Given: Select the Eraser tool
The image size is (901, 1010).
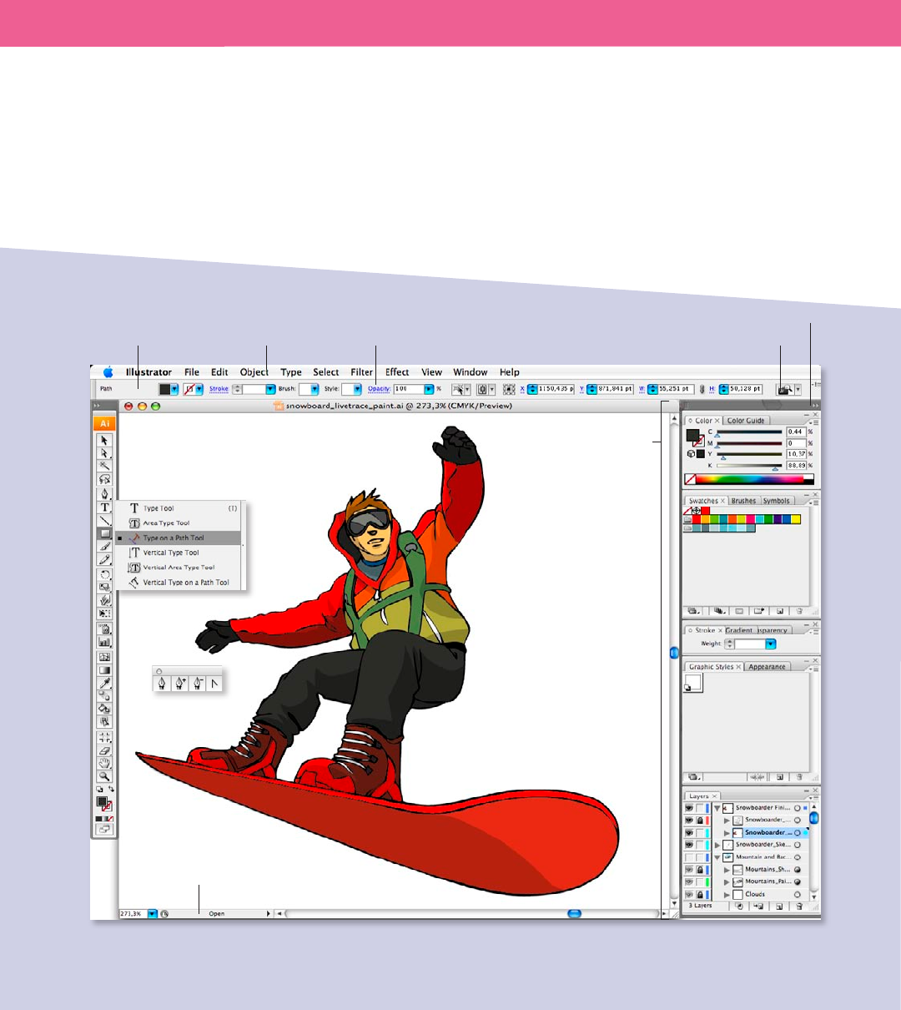Looking at the screenshot, I should pos(105,750).
